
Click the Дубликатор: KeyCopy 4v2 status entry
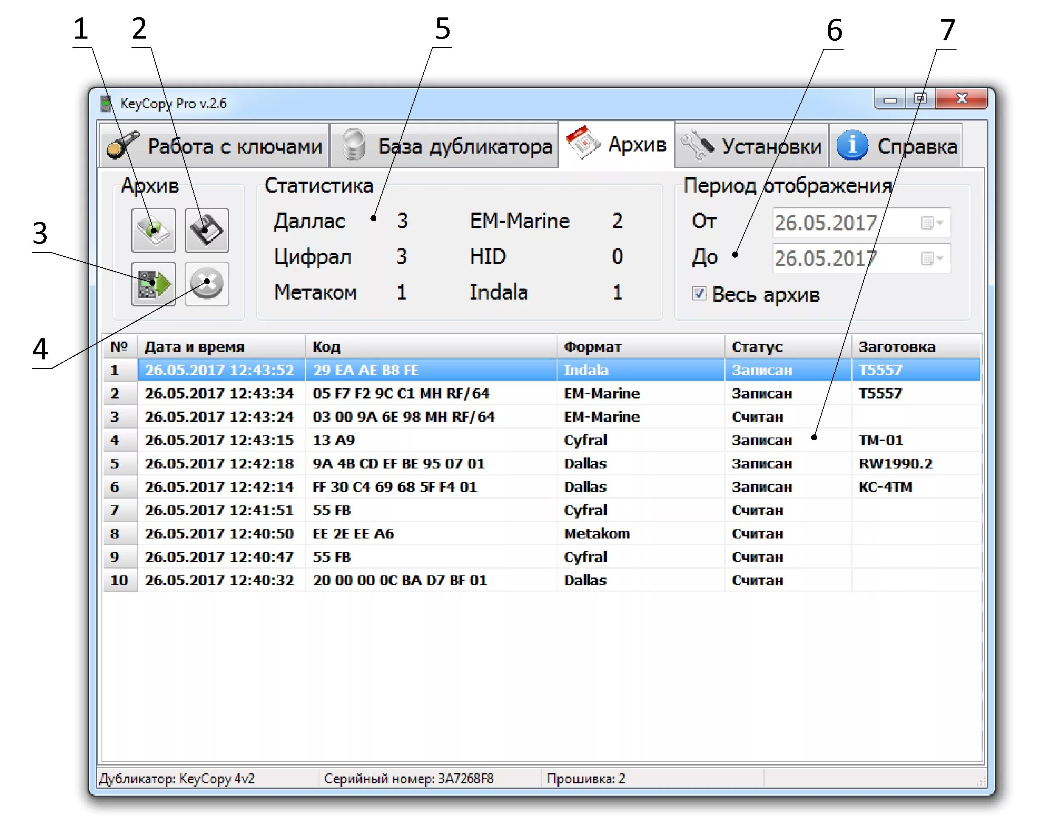click(177, 779)
